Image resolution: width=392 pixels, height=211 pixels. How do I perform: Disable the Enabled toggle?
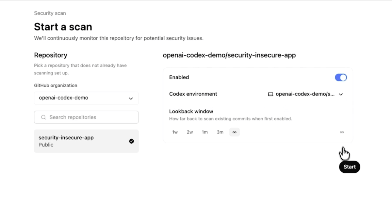341,77
